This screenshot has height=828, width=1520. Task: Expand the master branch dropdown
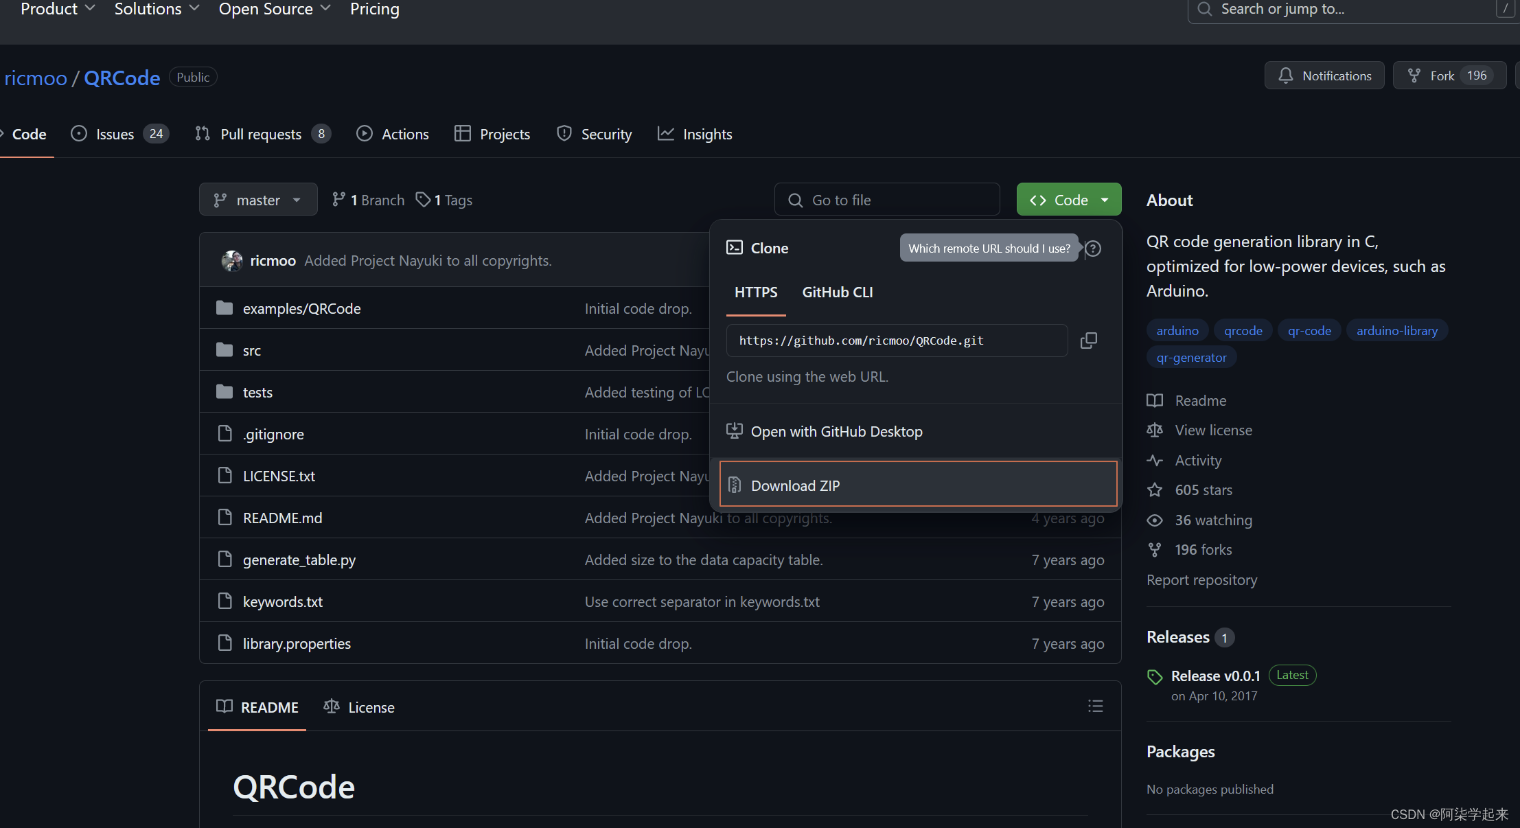[x=258, y=200]
